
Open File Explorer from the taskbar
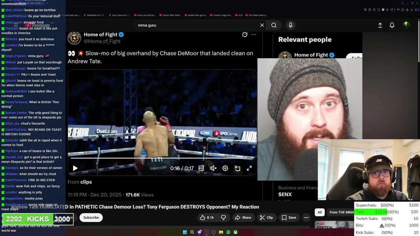point(221,232)
